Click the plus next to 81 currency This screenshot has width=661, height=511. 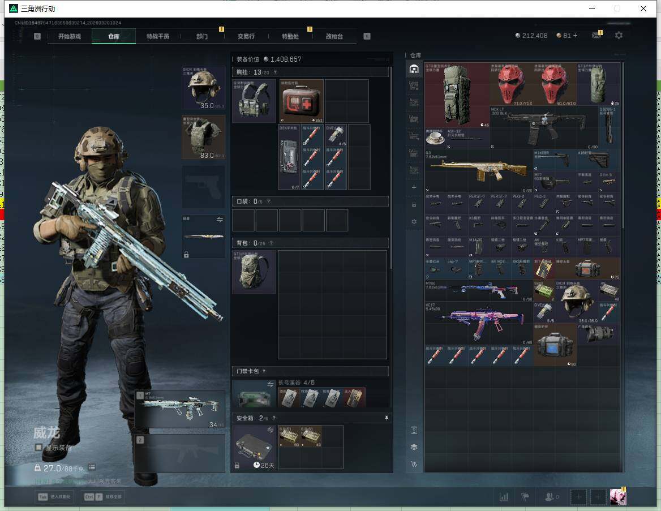point(575,36)
